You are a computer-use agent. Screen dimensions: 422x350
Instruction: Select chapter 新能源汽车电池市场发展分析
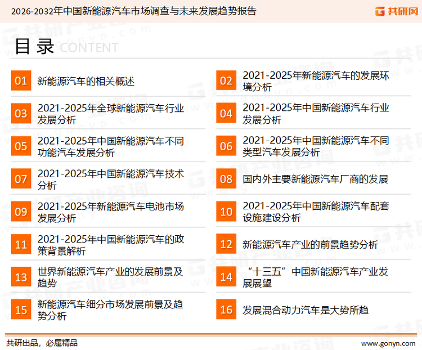[x=111, y=212]
